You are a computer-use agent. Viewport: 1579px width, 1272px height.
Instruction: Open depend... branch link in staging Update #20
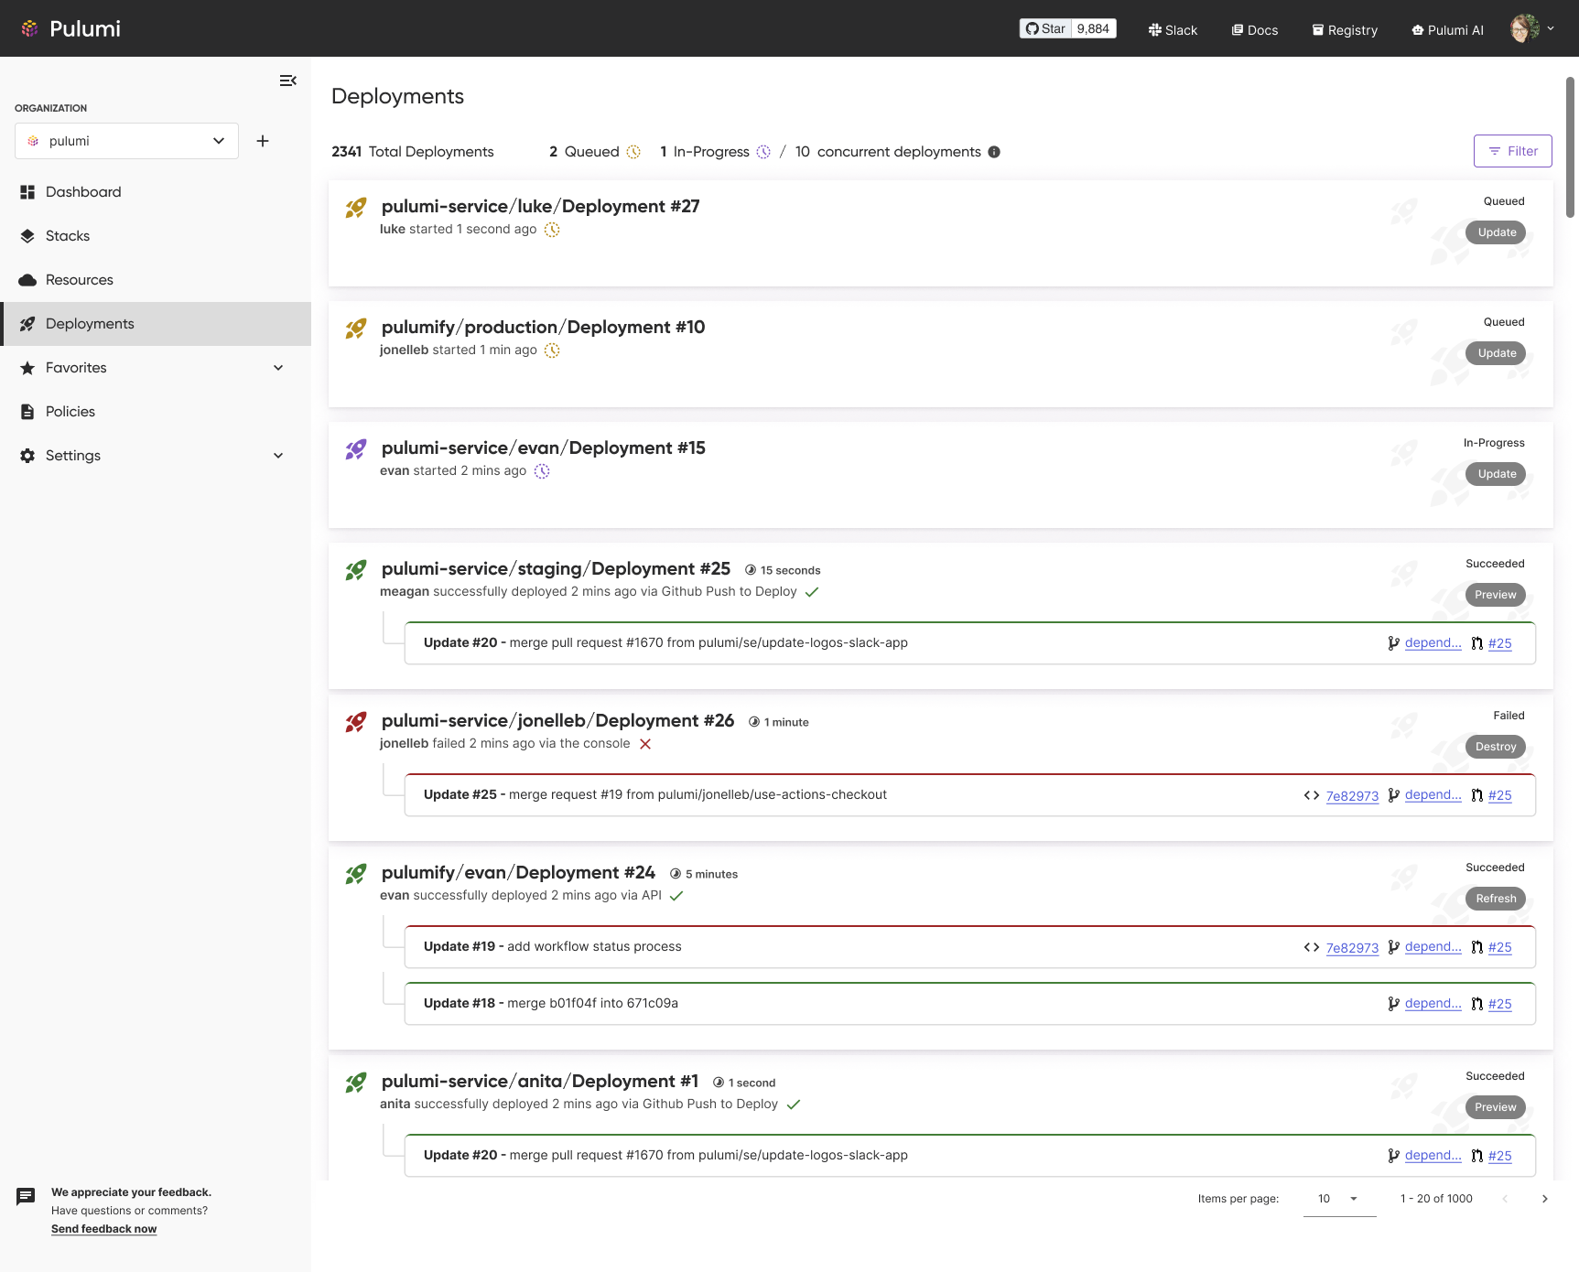pyautogui.click(x=1433, y=642)
